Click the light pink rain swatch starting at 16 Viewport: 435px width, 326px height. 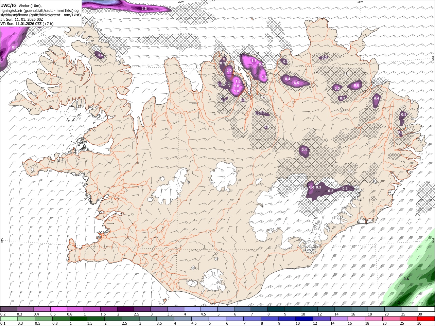(356, 319)
